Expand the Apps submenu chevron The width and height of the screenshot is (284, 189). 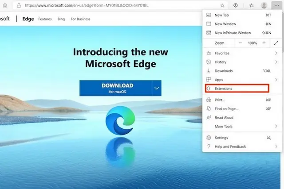tap(276, 80)
